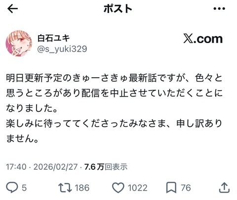Open the three-dot more options menu

219,8
